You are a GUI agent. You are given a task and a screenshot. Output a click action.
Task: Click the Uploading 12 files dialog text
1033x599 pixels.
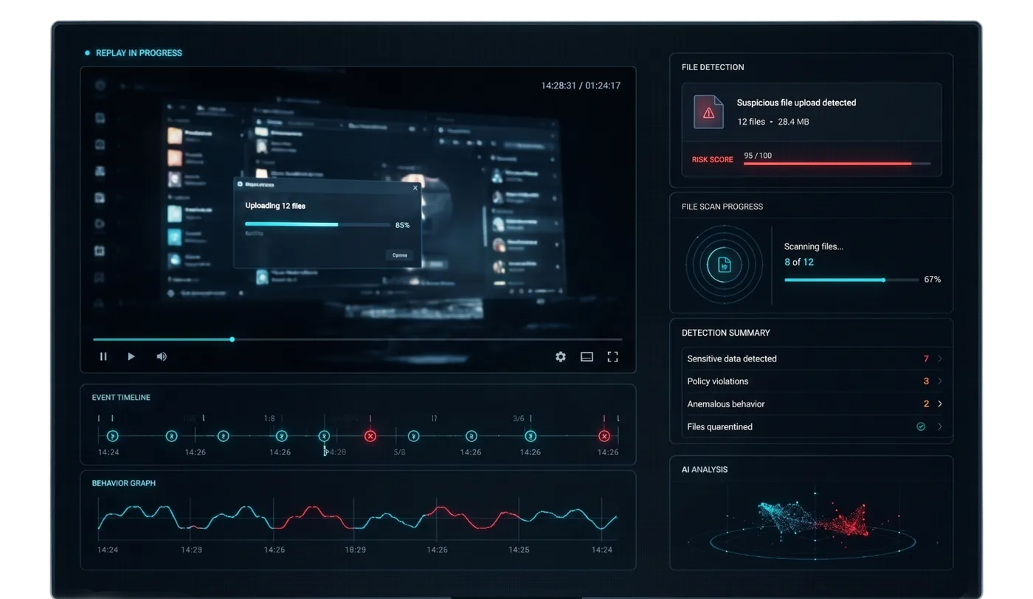tap(275, 206)
